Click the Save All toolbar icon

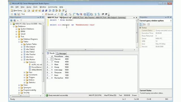[46, 11]
